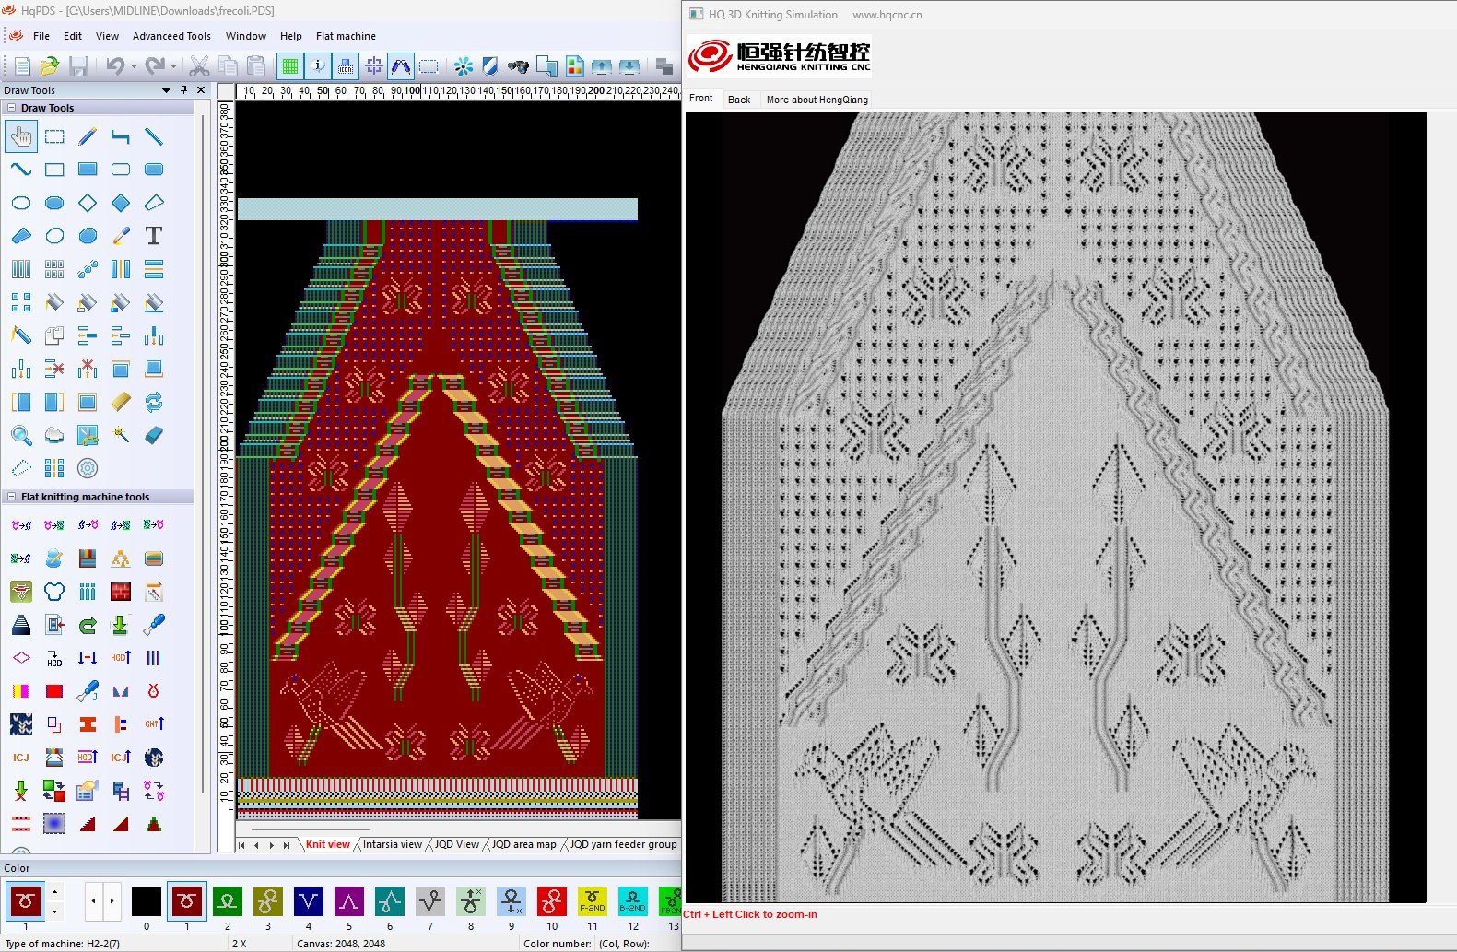Screen dimensions: 1457x952
Task: Select the Text tool
Action: pyautogui.click(x=154, y=236)
